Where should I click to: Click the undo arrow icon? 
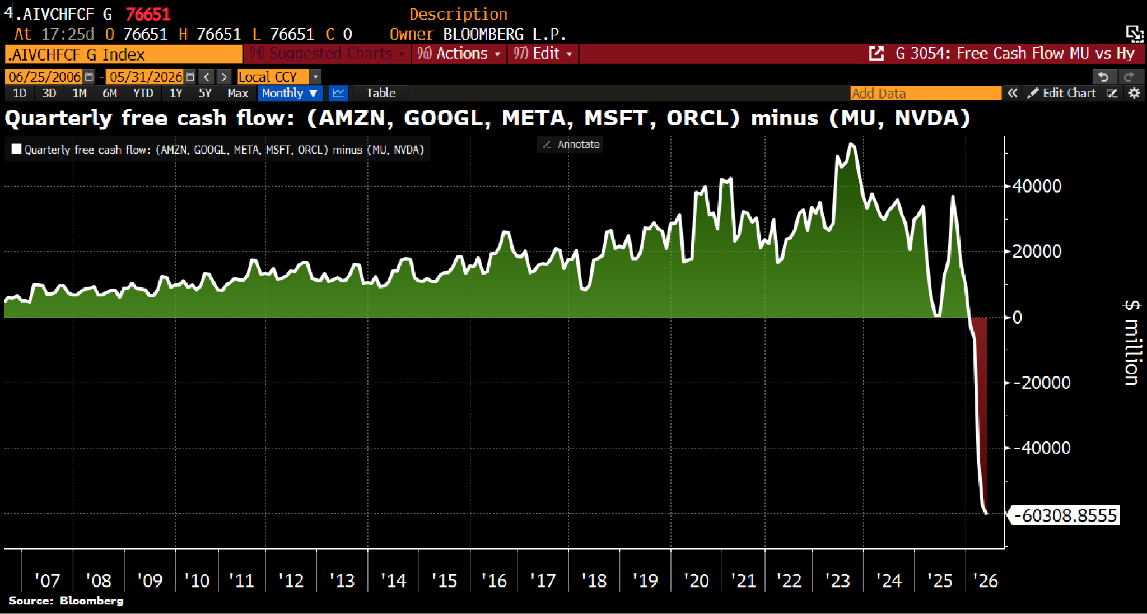point(1103,77)
